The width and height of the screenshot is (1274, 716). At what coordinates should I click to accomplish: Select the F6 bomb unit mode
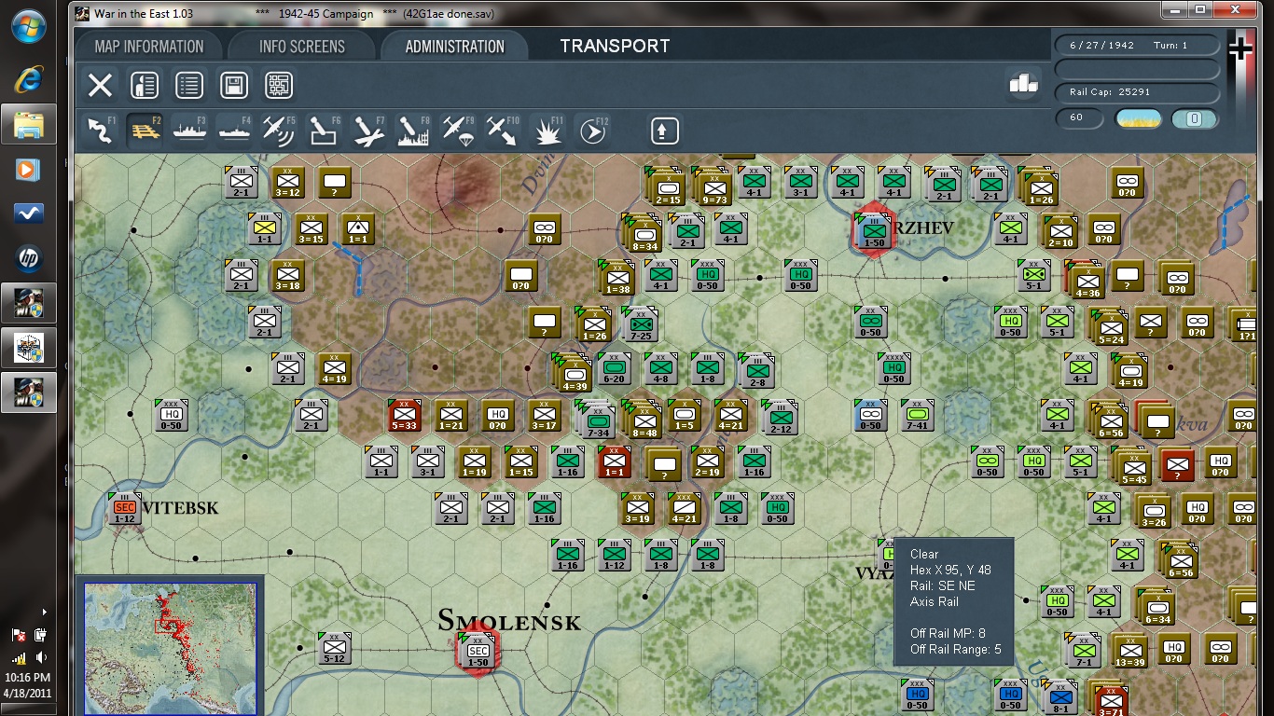pyautogui.click(x=325, y=131)
